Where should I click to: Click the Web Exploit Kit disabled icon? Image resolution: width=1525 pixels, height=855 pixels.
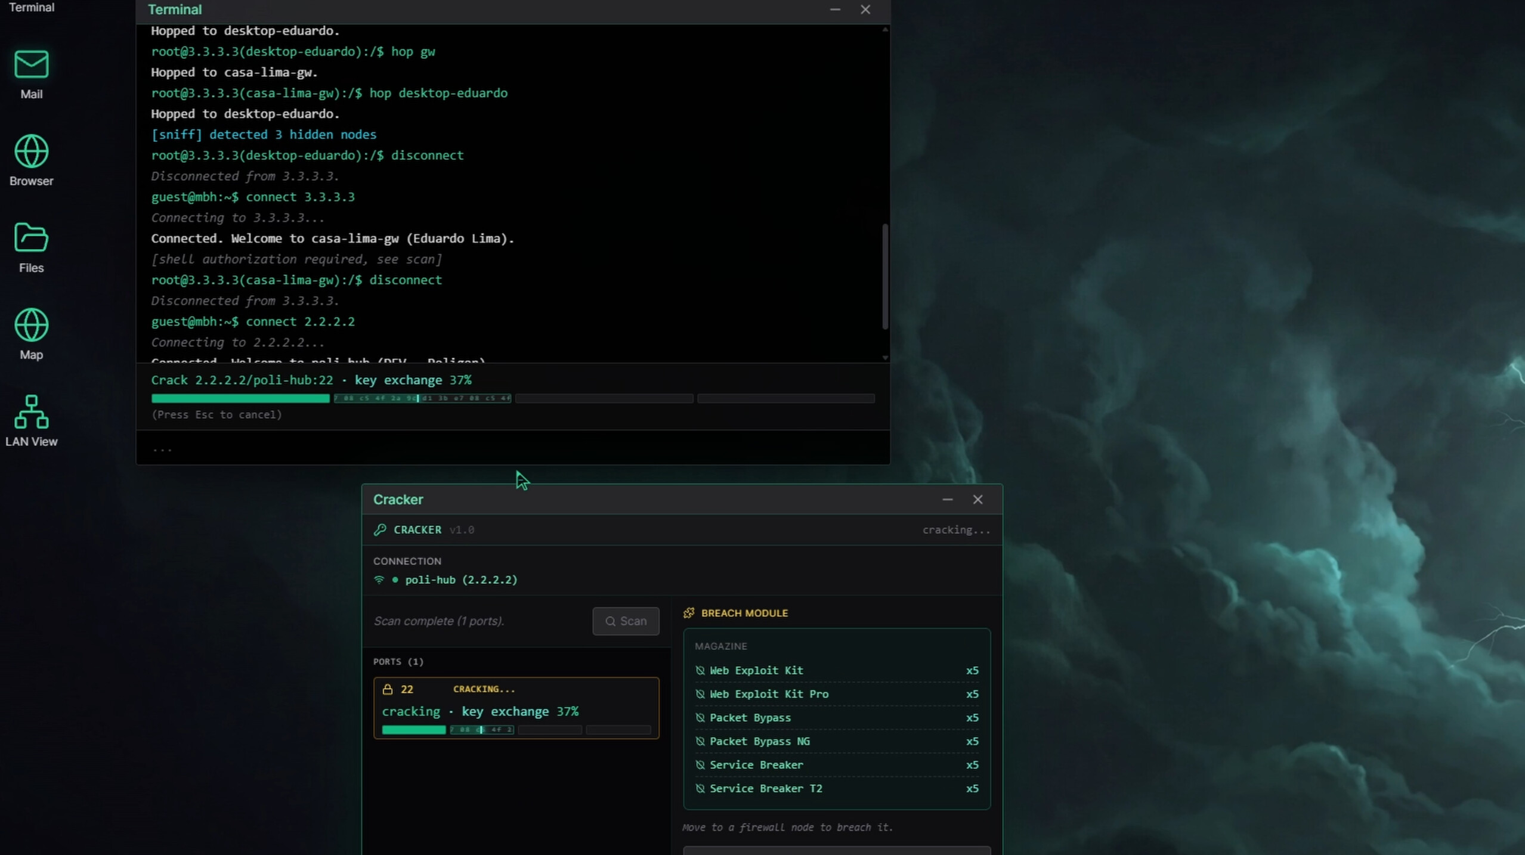click(700, 671)
